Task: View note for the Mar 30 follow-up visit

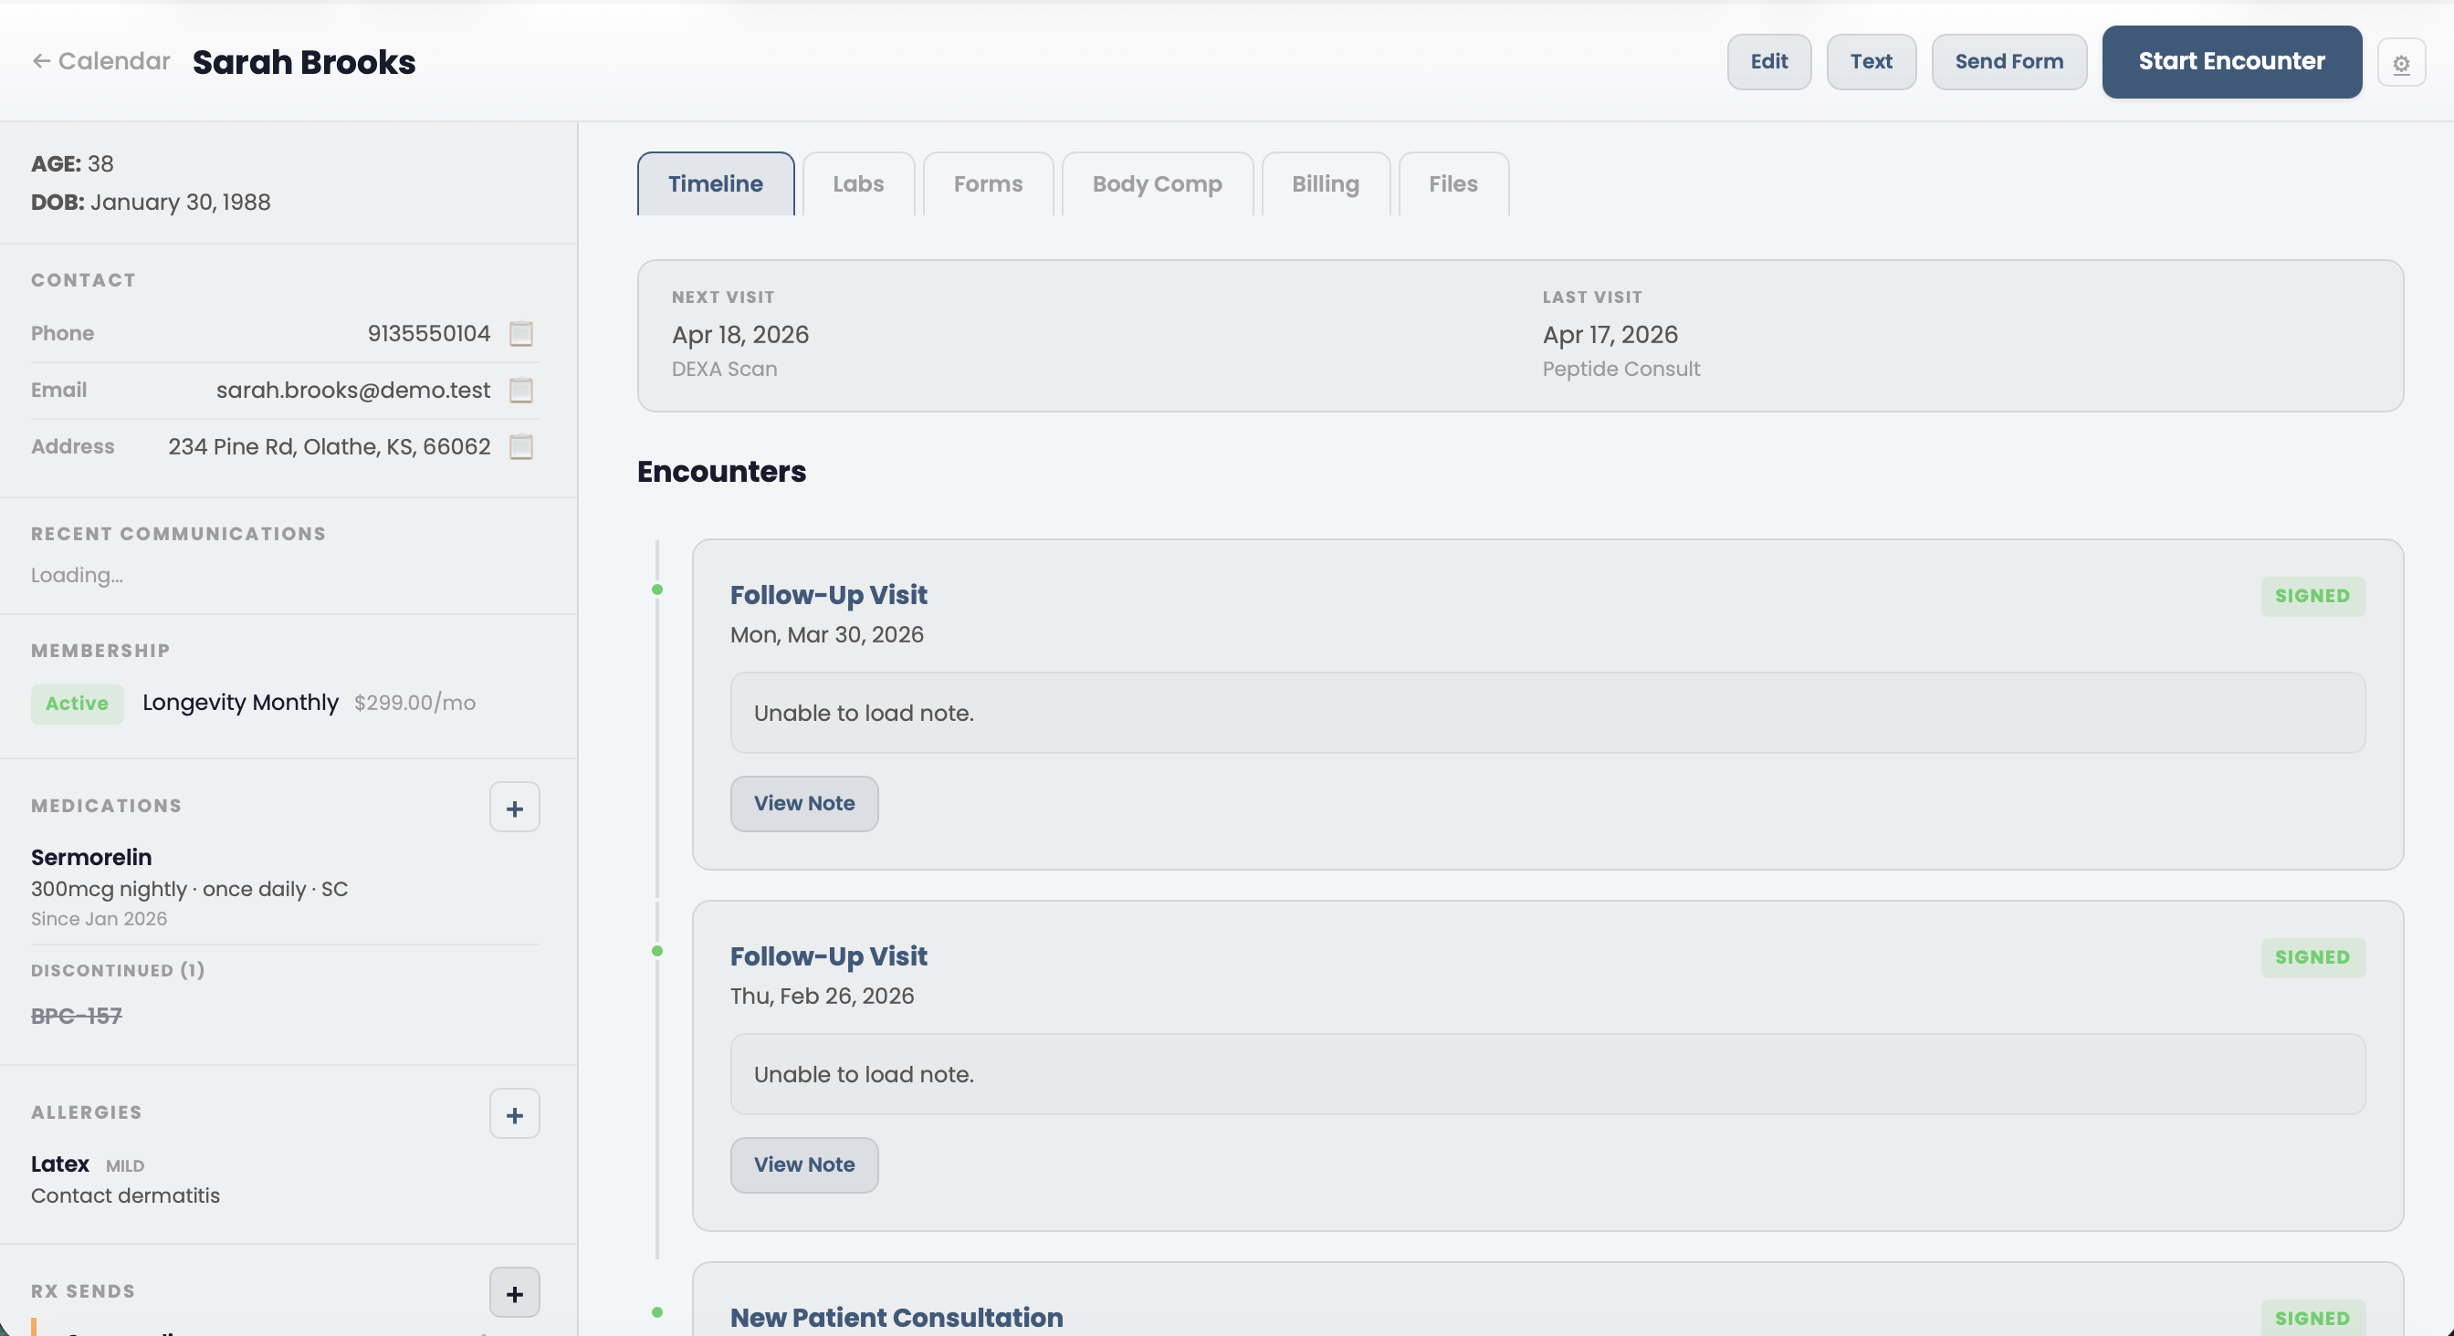Action: click(x=803, y=803)
